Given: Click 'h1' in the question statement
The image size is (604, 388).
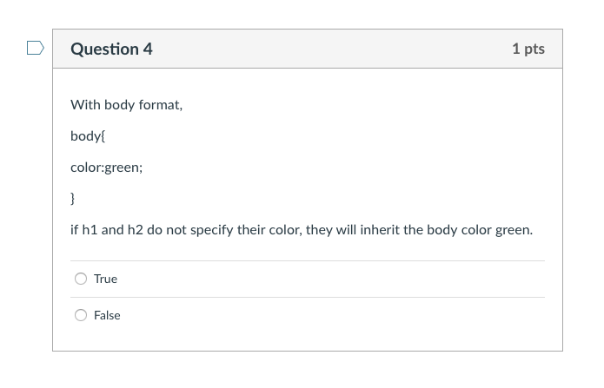Looking at the screenshot, I should tap(90, 230).
